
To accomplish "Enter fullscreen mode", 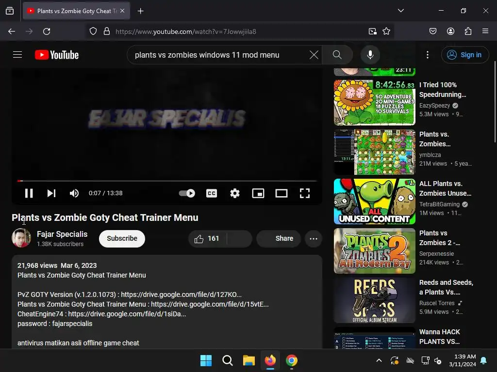I will (305, 193).
